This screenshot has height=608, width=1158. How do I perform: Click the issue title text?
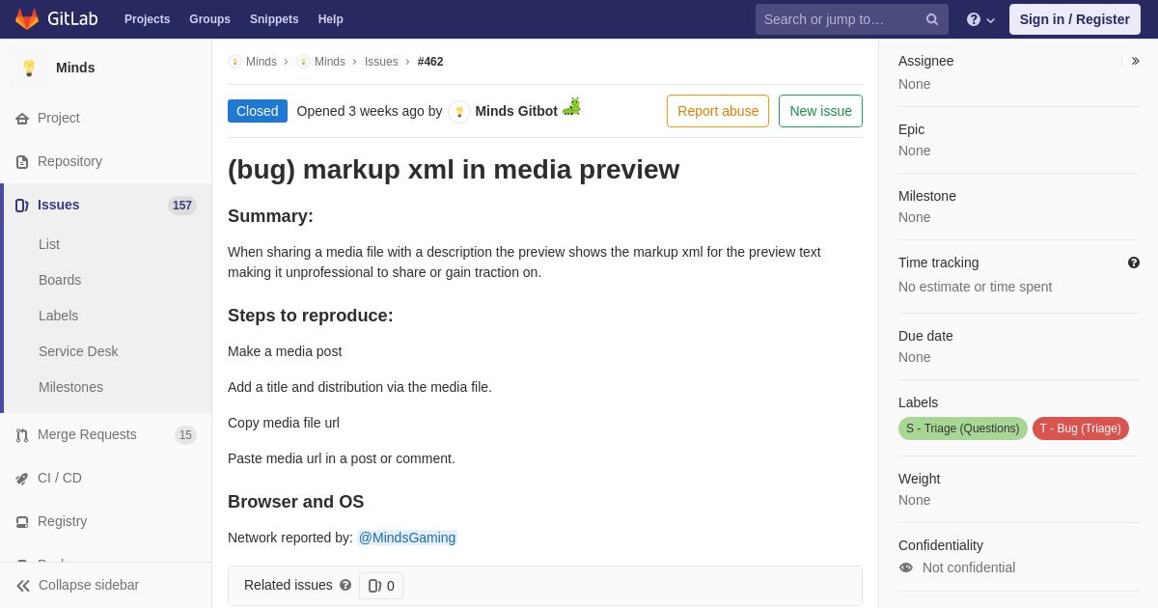pos(454,169)
